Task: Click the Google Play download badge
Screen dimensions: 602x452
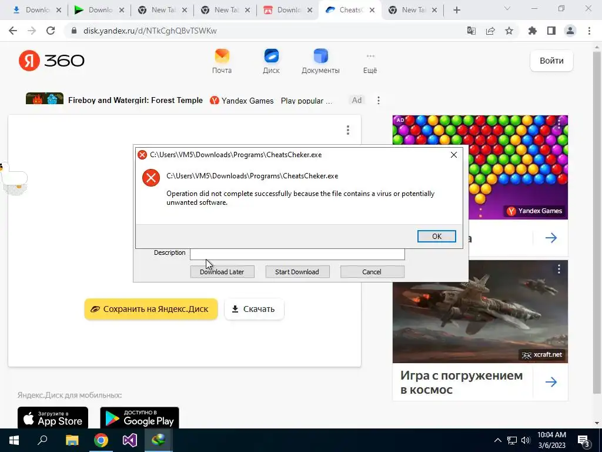Action: pyautogui.click(x=139, y=418)
